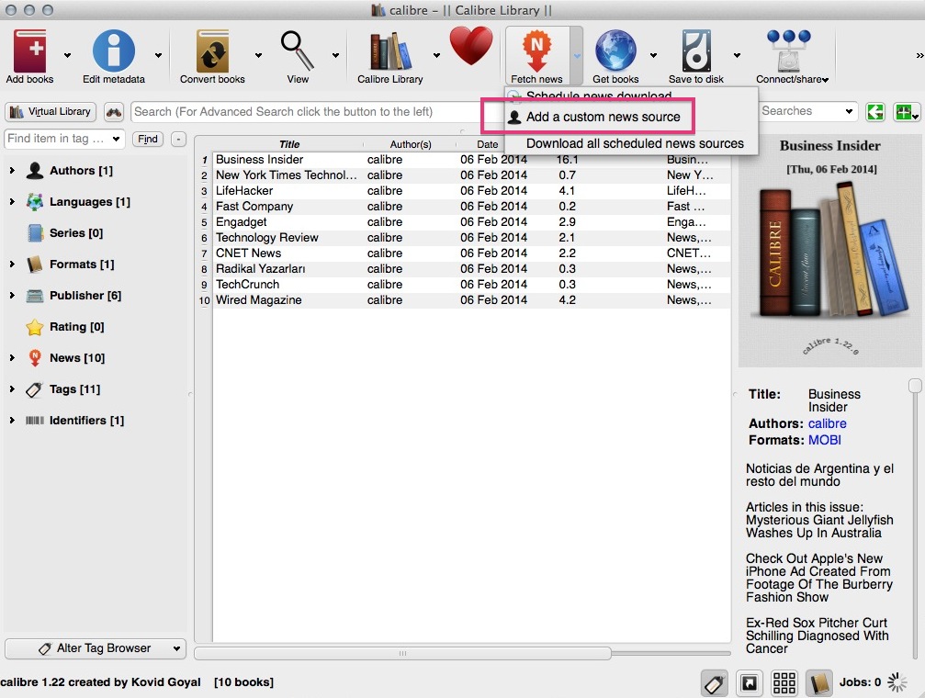This screenshot has height=698, width=925.
Task: Open Alter Tag Browser dropdown
Action: (x=176, y=648)
